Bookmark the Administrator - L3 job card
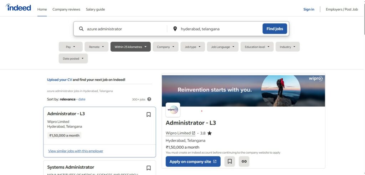Viewport: 365px width, 175px height. pyautogui.click(x=149, y=114)
